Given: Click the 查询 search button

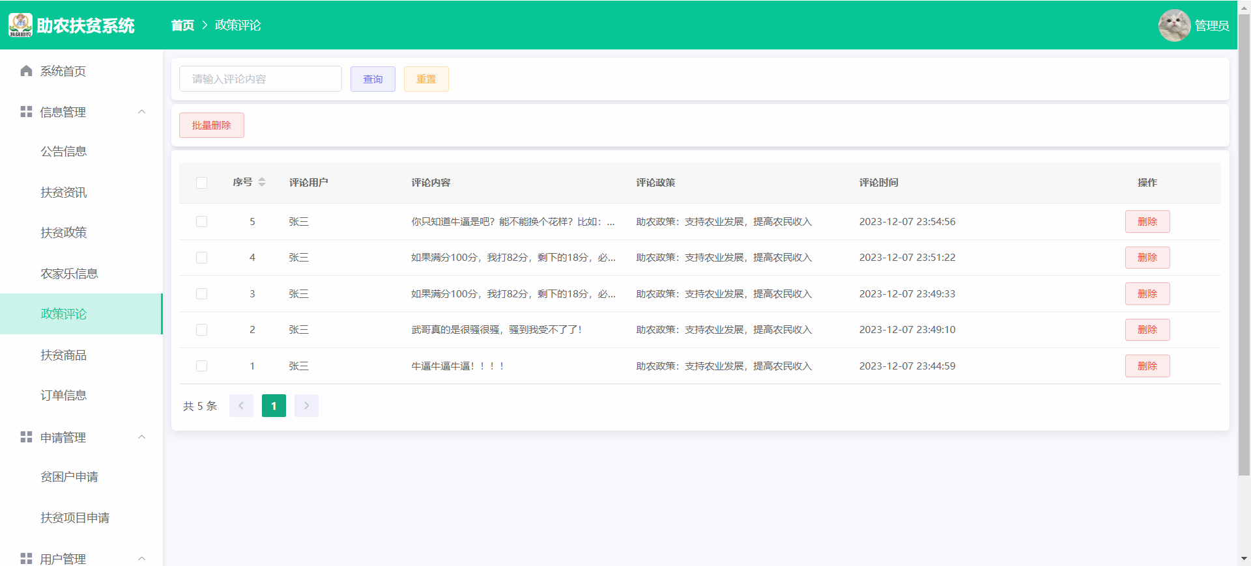Looking at the screenshot, I should point(373,79).
